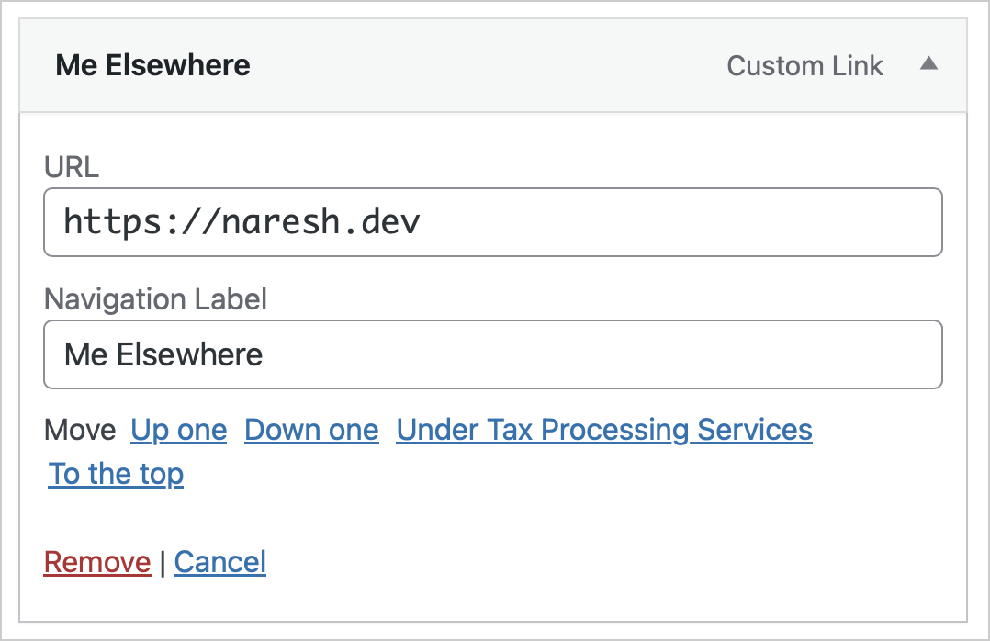Click the Custom Link type label
The height and width of the screenshot is (641, 990).
pyautogui.click(x=804, y=66)
